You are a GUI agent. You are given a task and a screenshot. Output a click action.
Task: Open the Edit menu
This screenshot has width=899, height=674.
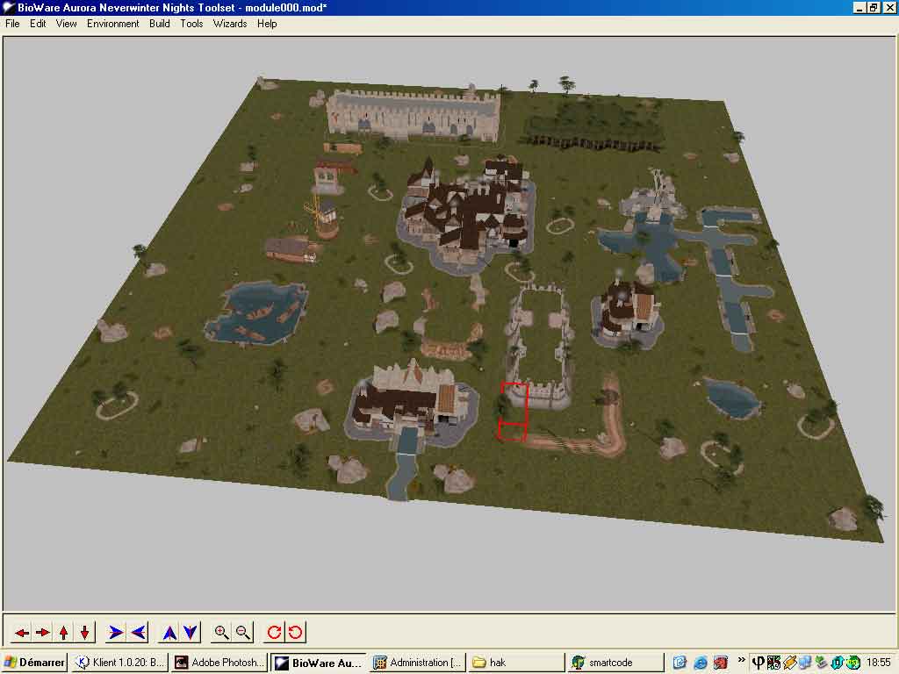(x=38, y=24)
